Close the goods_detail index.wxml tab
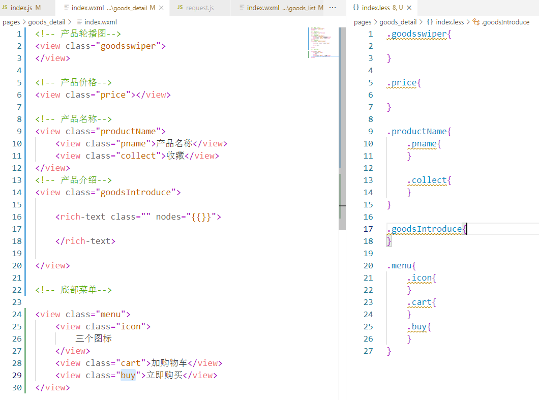The height and width of the screenshot is (400, 539). [x=161, y=8]
